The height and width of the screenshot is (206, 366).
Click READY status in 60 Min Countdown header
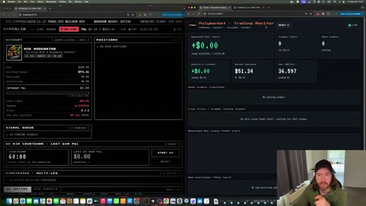click(173, 144)
